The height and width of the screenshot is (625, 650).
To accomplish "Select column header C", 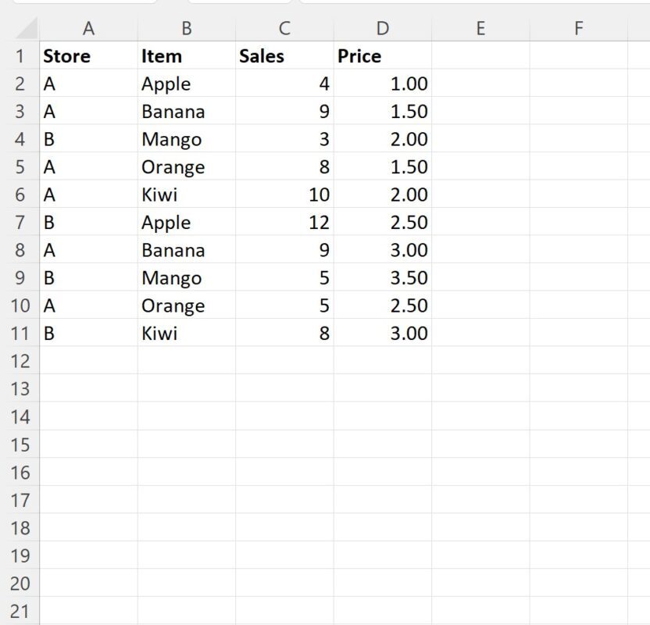I will [284, 28].
